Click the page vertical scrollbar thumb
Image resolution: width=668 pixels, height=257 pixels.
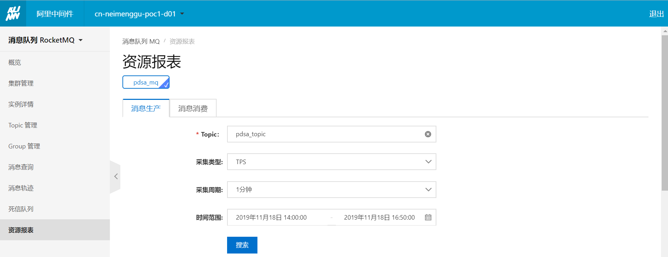[665, 113]
